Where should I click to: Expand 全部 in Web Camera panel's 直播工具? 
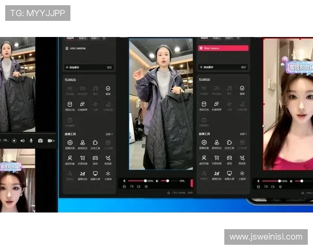pos(244,134)
